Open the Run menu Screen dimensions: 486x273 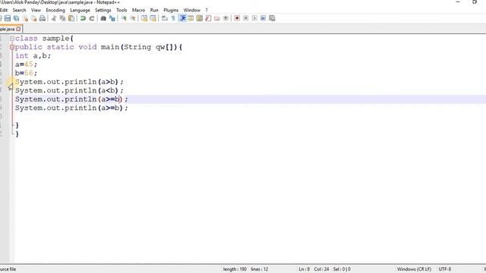coord(154,10)
